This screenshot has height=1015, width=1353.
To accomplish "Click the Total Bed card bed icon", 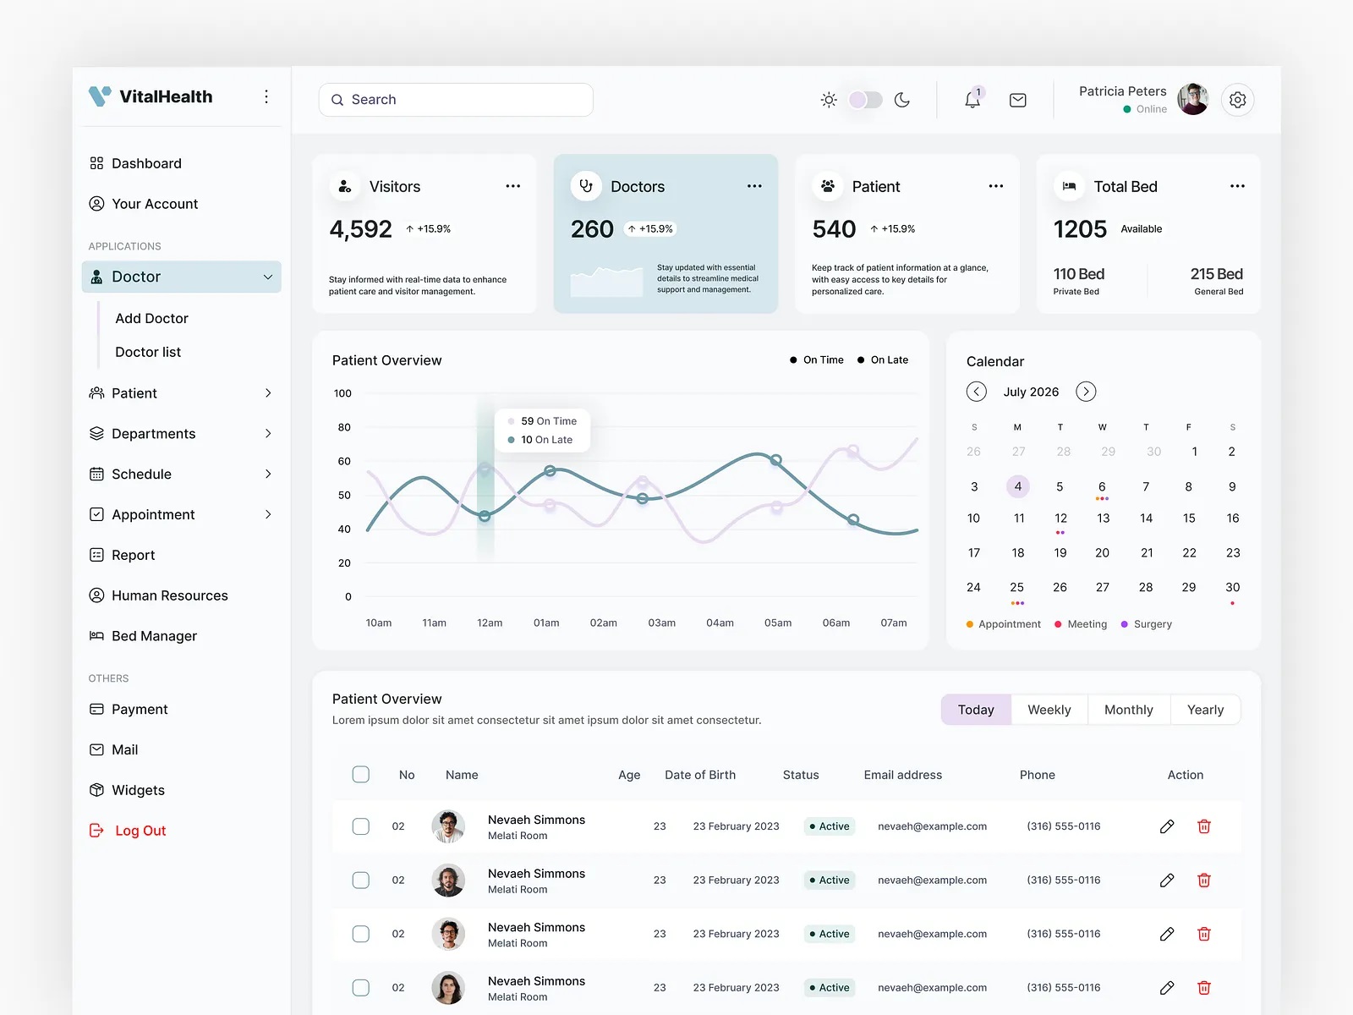I will click(x=1069, y=186).
